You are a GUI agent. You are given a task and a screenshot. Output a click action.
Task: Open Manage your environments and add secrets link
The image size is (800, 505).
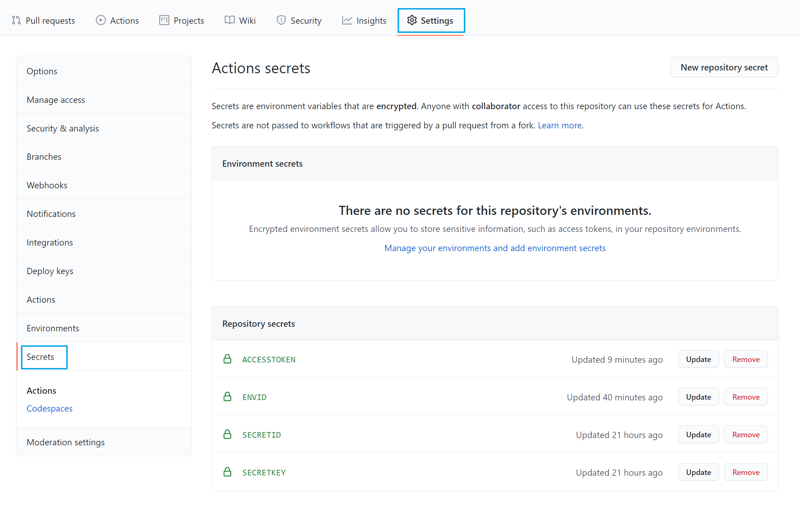click(494, 248)
